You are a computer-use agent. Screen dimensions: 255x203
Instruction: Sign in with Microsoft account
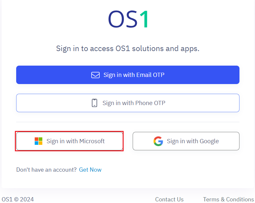point(70,141)
